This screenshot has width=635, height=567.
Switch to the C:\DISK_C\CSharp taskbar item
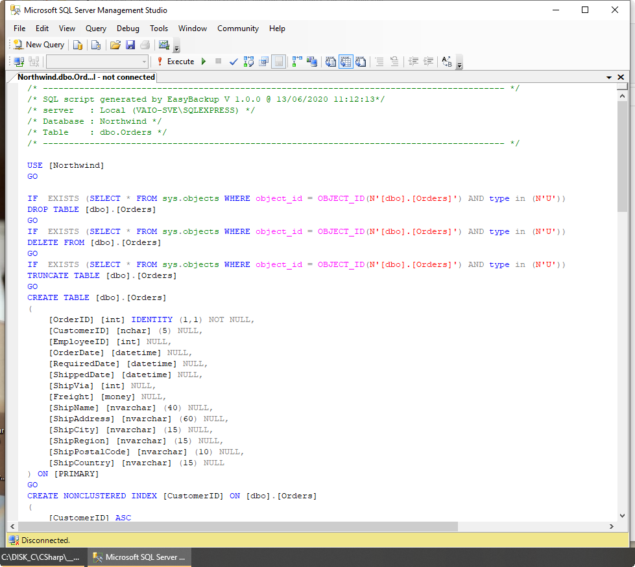[x=43, y=557]
